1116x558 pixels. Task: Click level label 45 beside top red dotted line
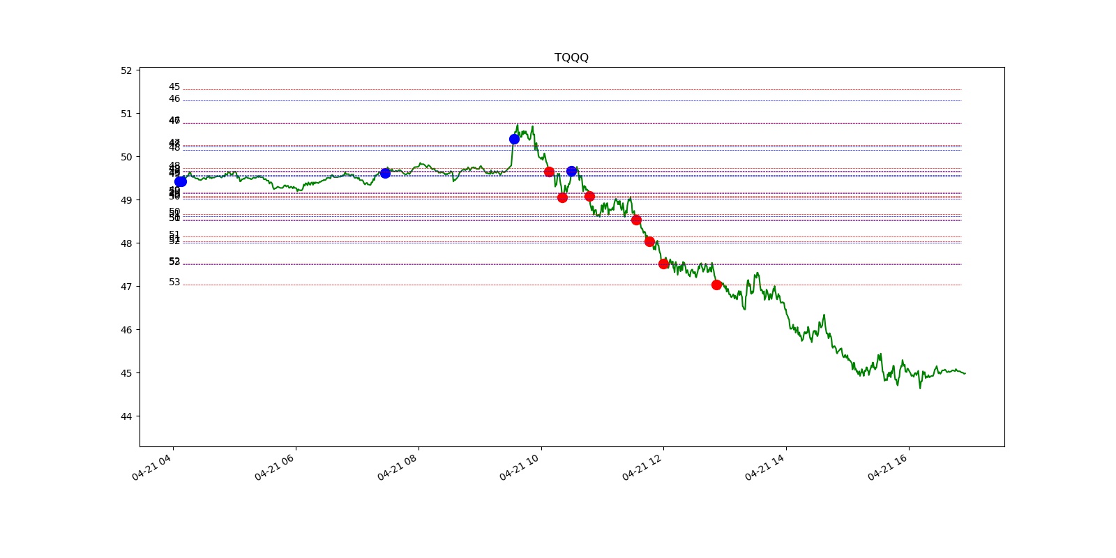(174, 87)
